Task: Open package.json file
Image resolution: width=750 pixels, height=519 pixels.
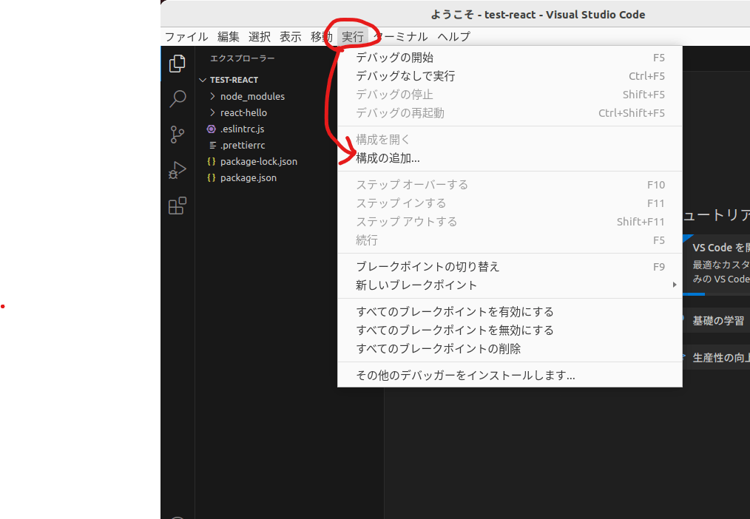Action: tap(249, 177)
